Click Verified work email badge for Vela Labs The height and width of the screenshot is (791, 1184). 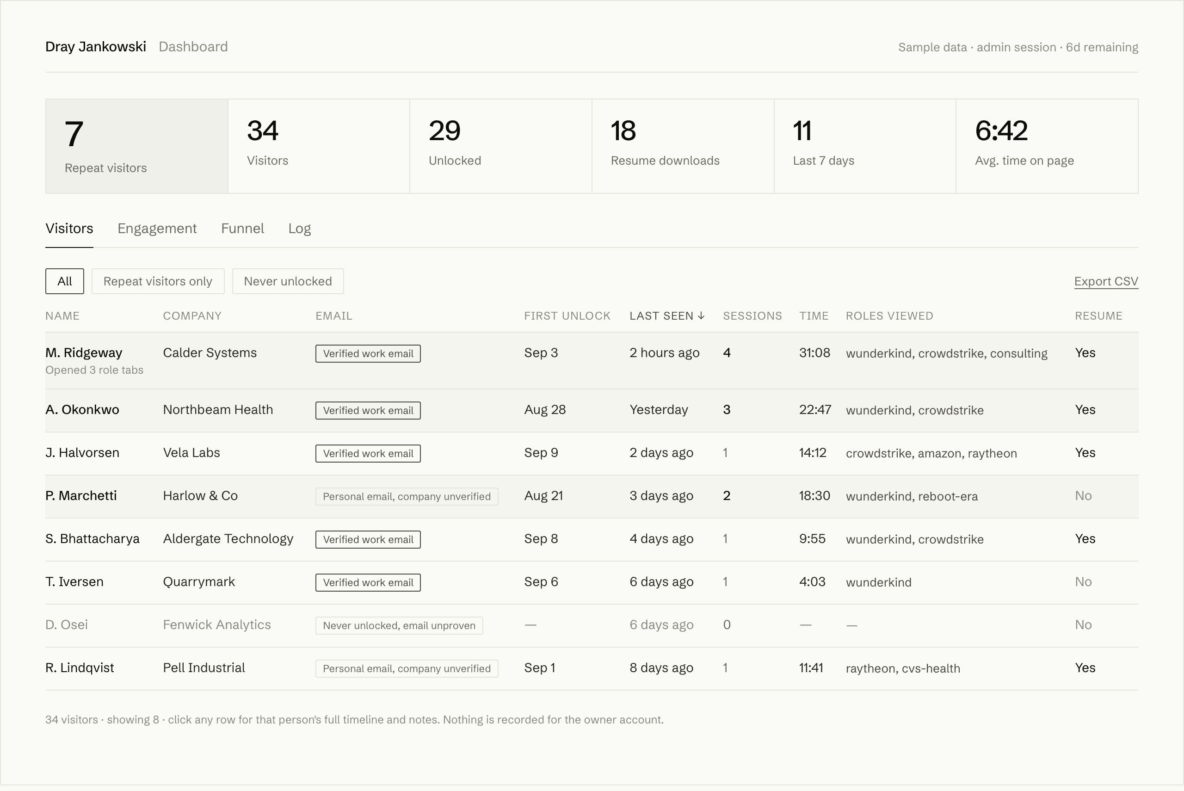[x=368, y=453]
